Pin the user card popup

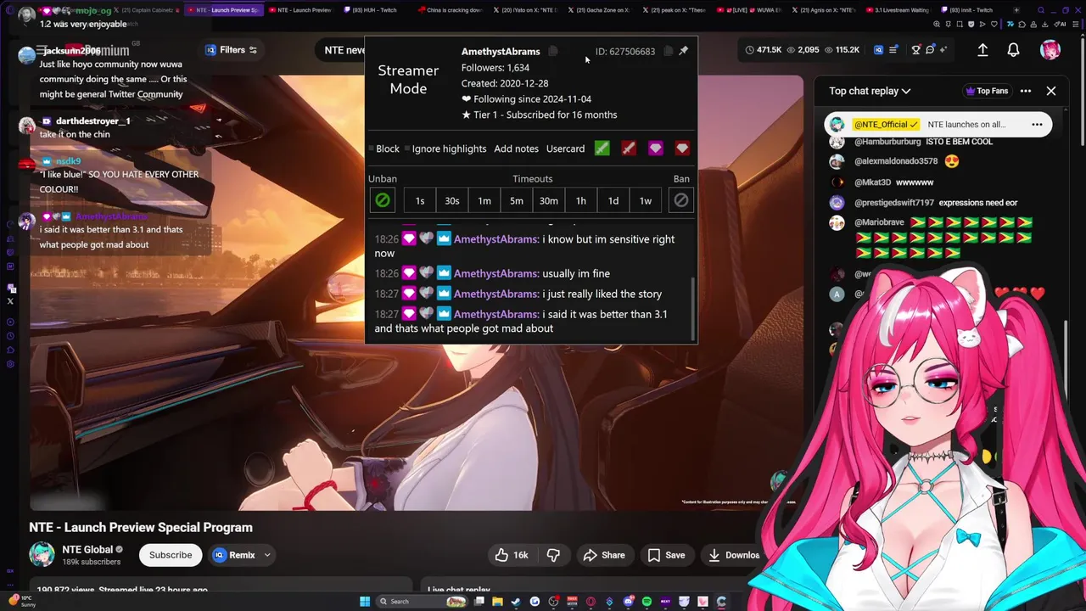(x=683, y=51)
